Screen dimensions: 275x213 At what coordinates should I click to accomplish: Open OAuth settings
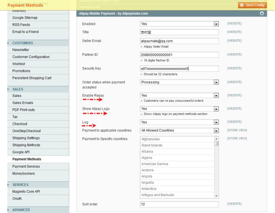click(x=38, y=199)
